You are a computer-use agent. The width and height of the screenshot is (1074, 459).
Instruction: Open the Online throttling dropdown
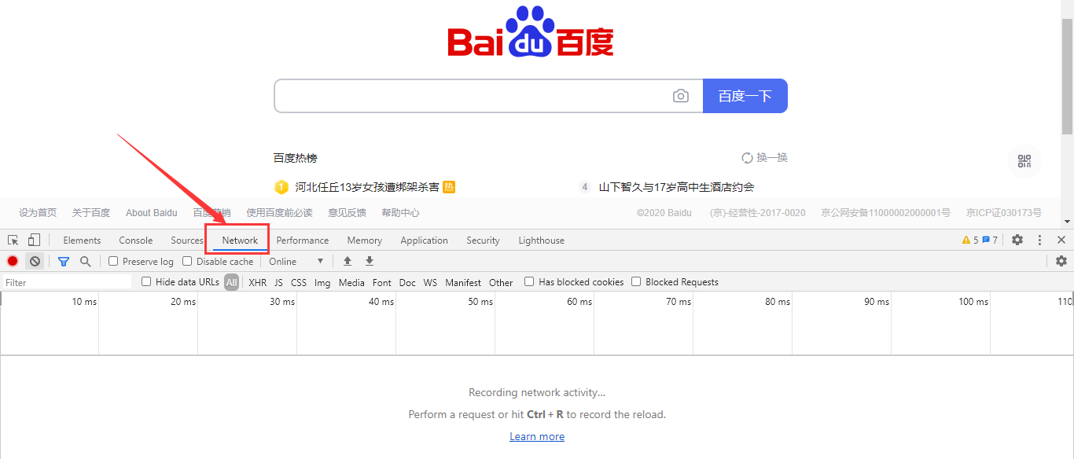point(296,261)
